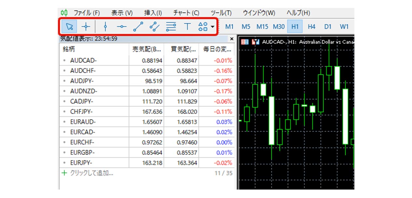
Task: Open the 表示 (V) menu
Action: [x=122, y=13]
